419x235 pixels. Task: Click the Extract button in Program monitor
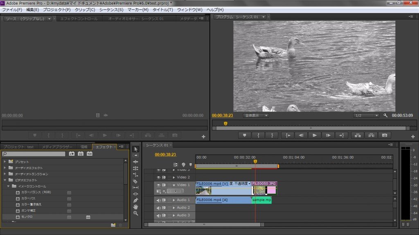click(x=371, y=135)
